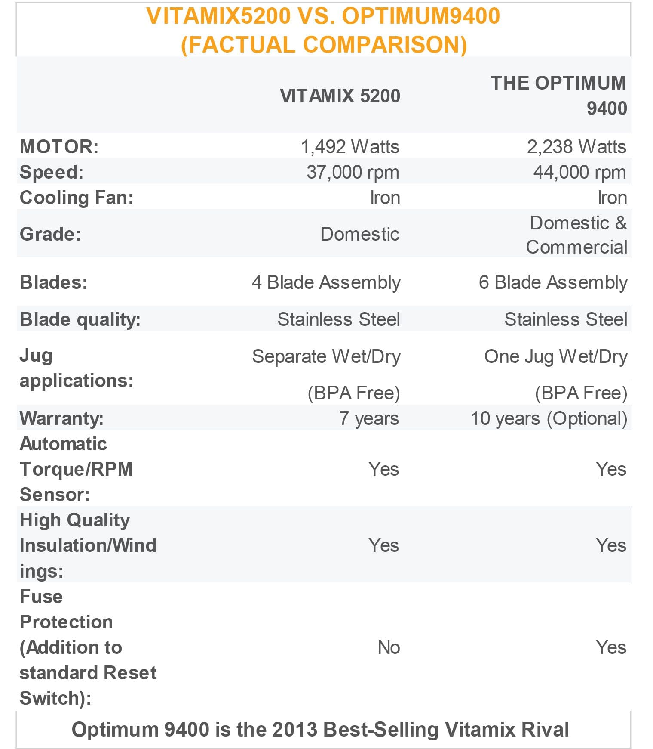
Task: Click the Blade quality: row label
Action: 80,319
